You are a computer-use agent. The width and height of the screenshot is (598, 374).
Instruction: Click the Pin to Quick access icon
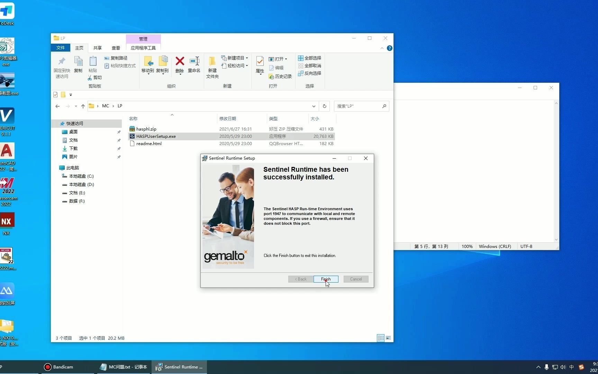[62, 62]
